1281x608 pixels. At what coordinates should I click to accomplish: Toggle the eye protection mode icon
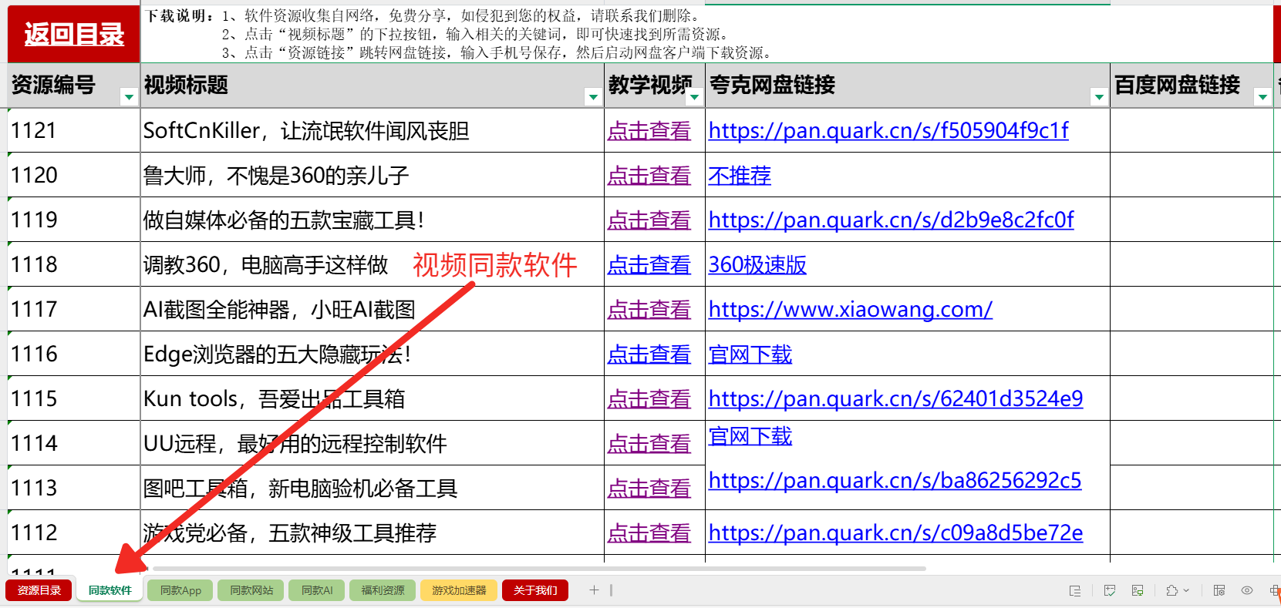[x=1247, y=590]
